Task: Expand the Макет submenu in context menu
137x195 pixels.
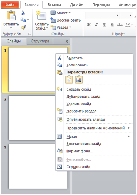Action: coord(129,136)
